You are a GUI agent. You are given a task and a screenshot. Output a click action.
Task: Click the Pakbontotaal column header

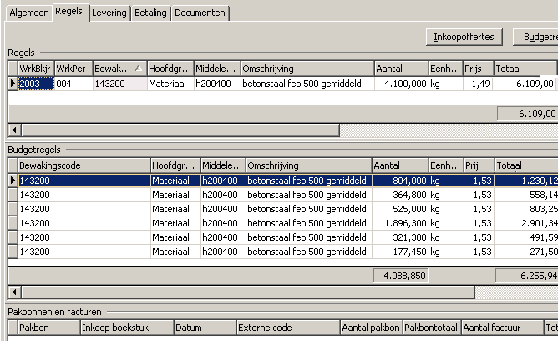(432, 328)
